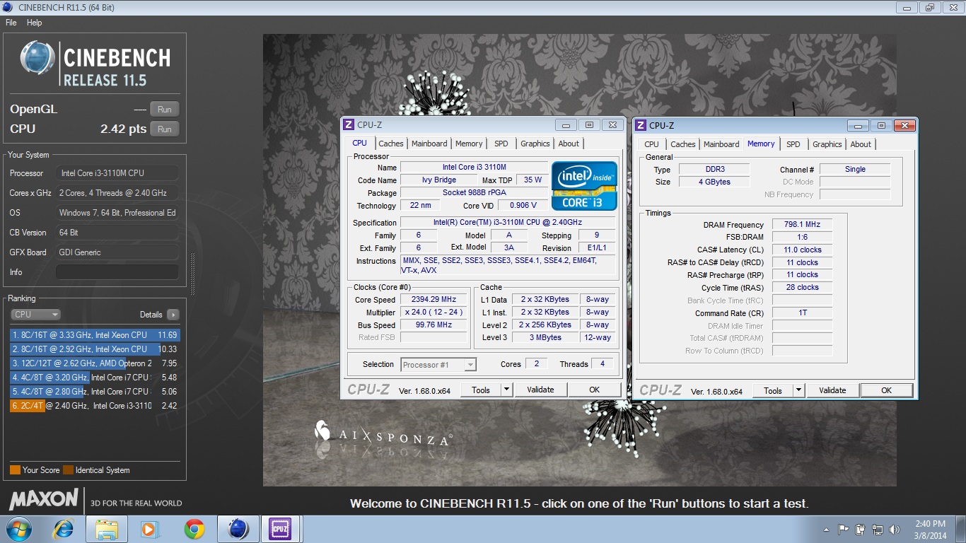Click Tools button in right CPU-Z window
Image resolution: width=966 pixels, height=543 pixels.
point(773,390)
